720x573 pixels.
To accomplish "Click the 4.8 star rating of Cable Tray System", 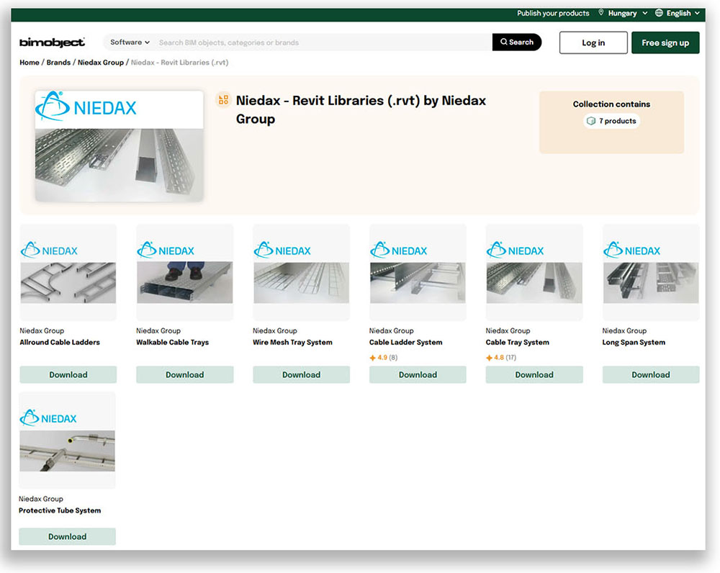I will click(x=501, y=358).
